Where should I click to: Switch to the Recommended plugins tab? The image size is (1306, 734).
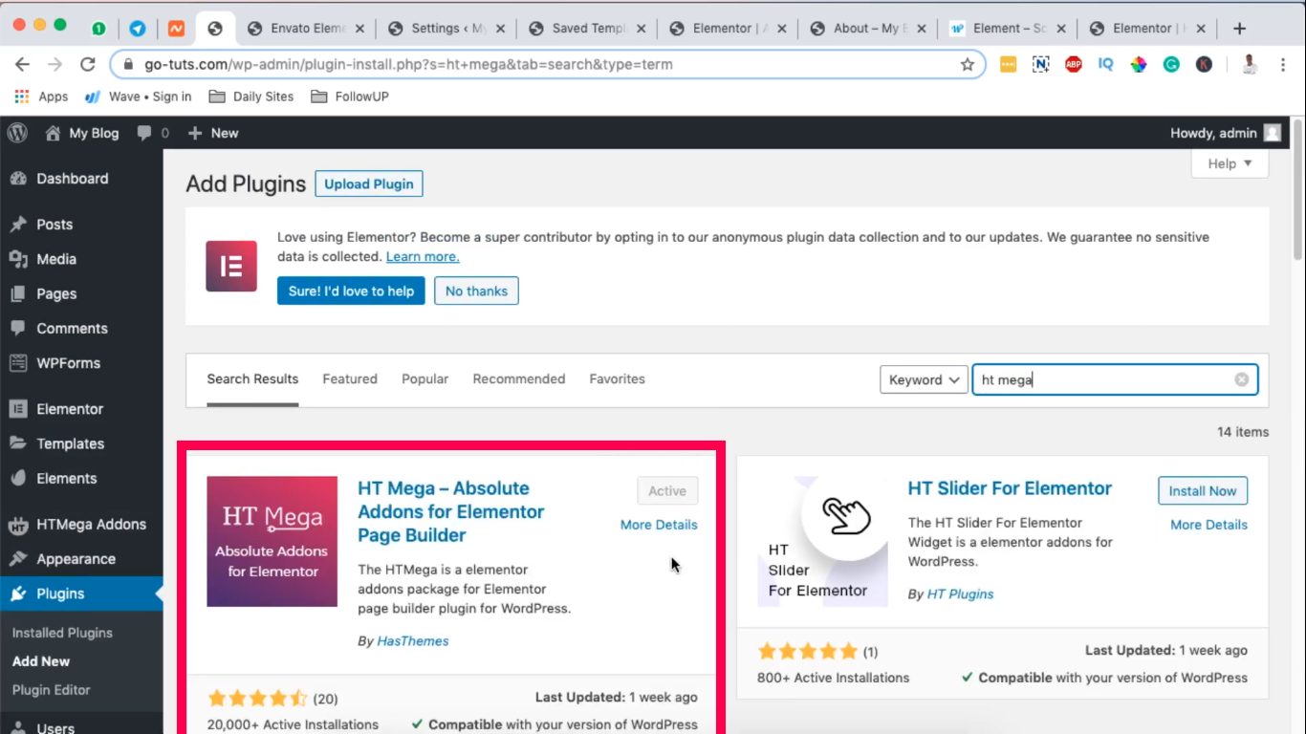tap(519, 379)
